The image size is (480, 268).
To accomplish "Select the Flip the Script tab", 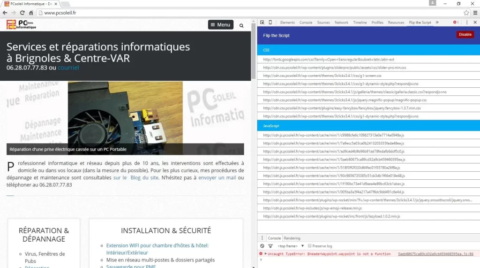I will coord(420,23).
